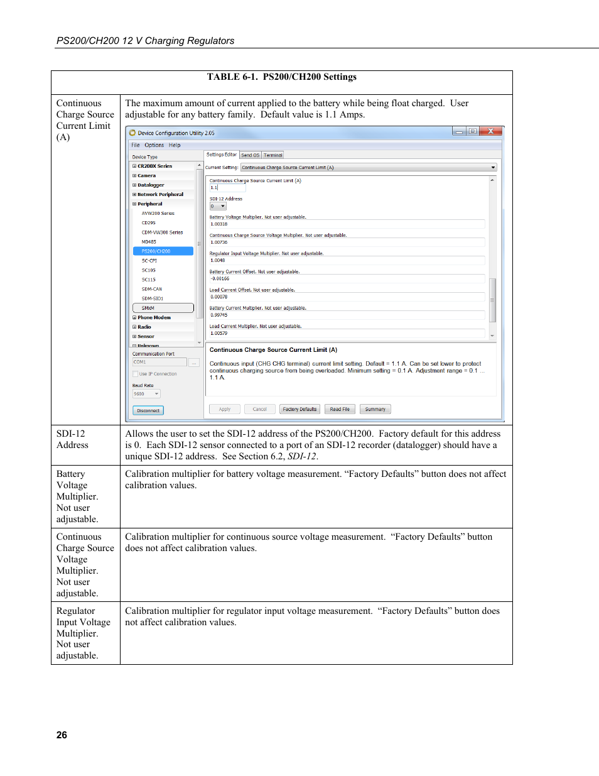Click settings panel scroll-down arrow
This screenshot has height=776, width=599.
pos(492,336)
